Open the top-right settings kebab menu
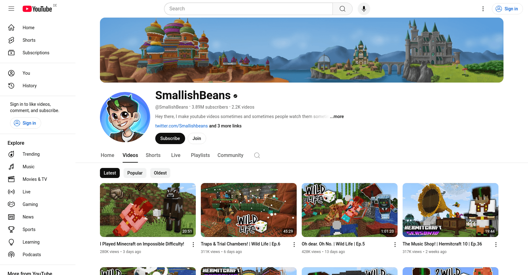Viewport: 528px width, 275px height. [x=483, y=9]
